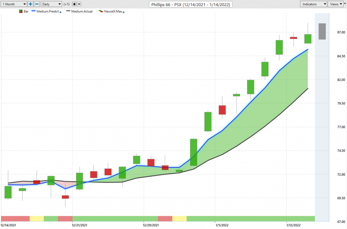Click the 12/29/2021 date axis label
Screen dimensions: 347x229
pyautogui.click(x=151, y=225)
